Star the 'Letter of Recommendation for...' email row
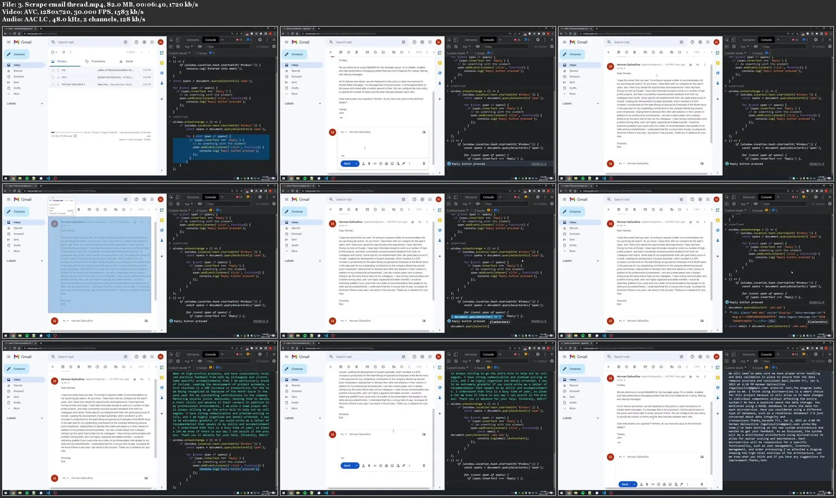Image resolution: width=836 pixels, height=498 pixels. tap(58, 70)
